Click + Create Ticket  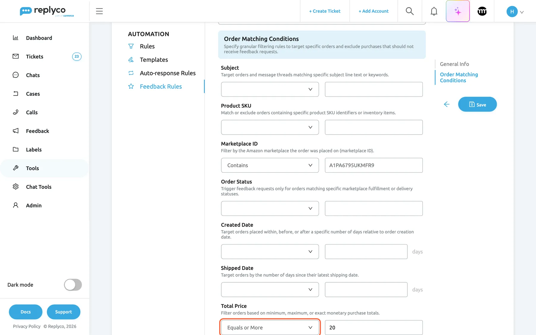pyautogui.click(x=325, y=11)
